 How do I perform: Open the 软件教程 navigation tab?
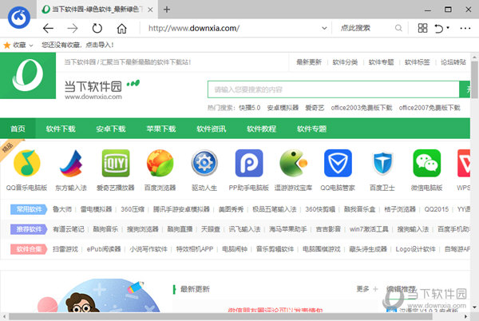point(261,129)
